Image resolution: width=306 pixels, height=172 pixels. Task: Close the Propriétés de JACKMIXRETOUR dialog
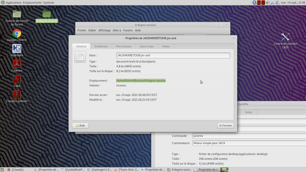[x=233, y=37]
